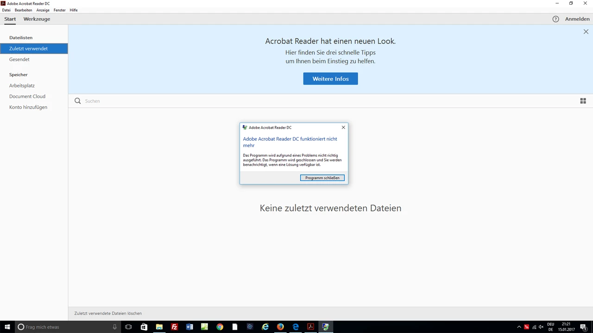
Task: Switch to the Start tab
Action: click(x=10, y=19)
